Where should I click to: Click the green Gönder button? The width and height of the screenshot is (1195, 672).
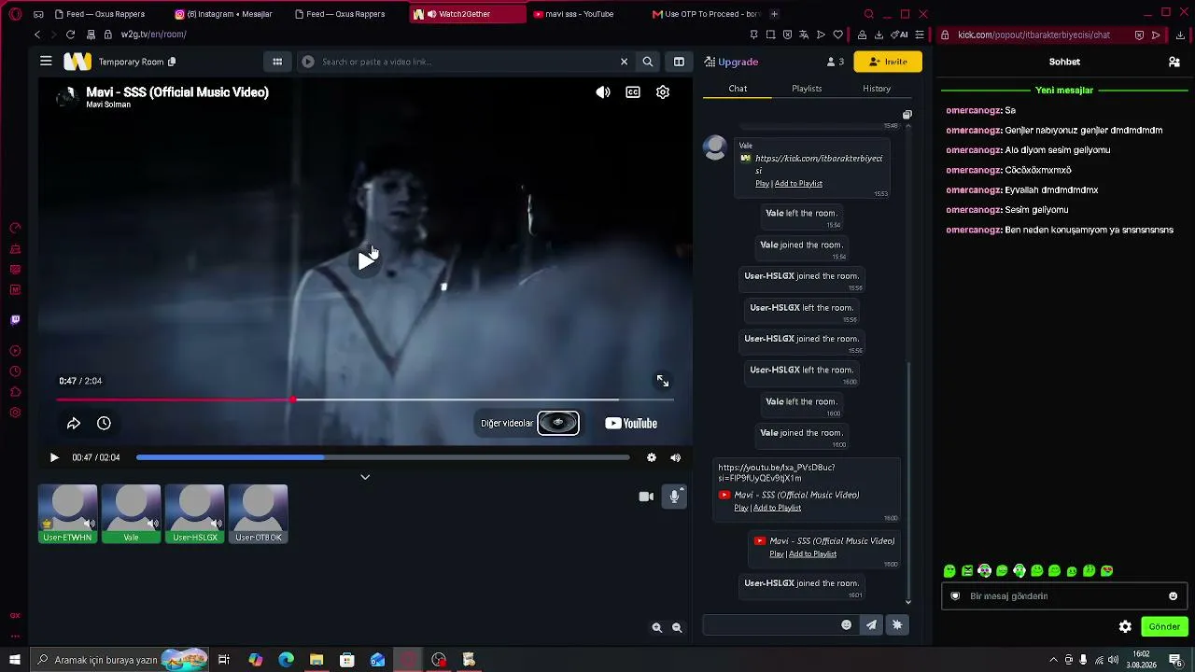[x=1164, y=627]
